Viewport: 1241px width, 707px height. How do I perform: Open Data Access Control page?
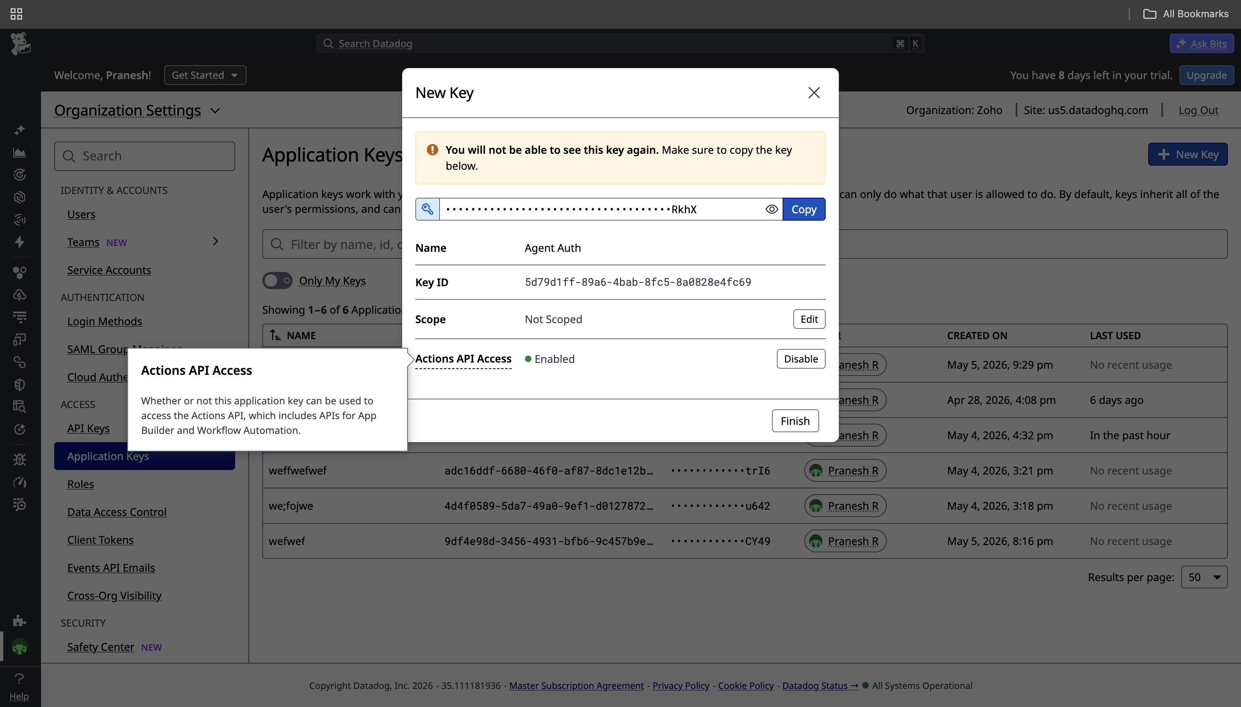(117, 512)
